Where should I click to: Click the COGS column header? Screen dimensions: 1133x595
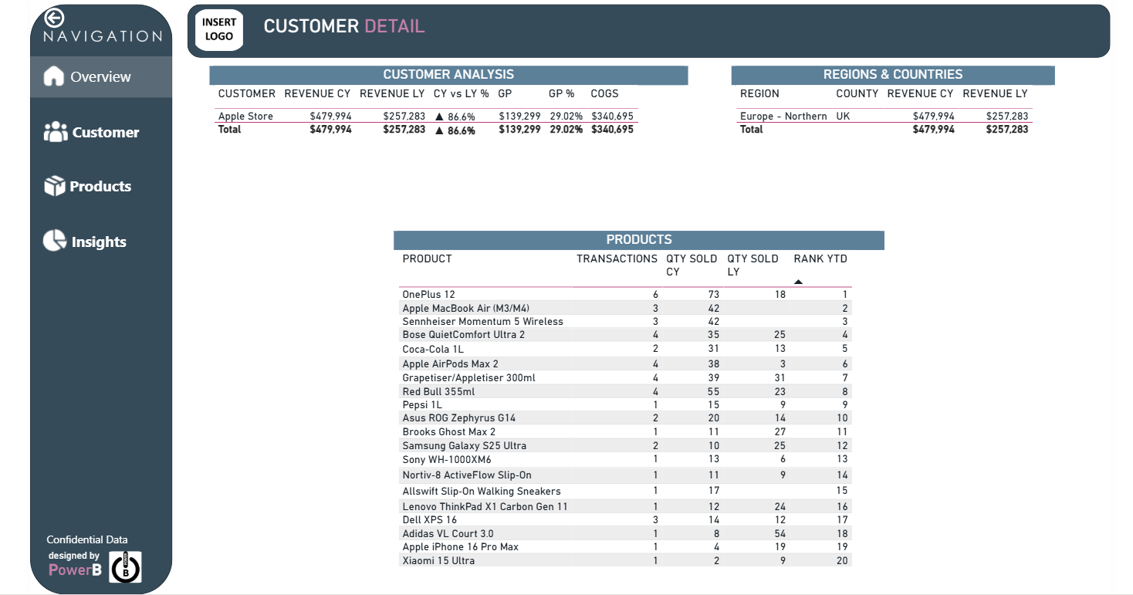point(604,93)
